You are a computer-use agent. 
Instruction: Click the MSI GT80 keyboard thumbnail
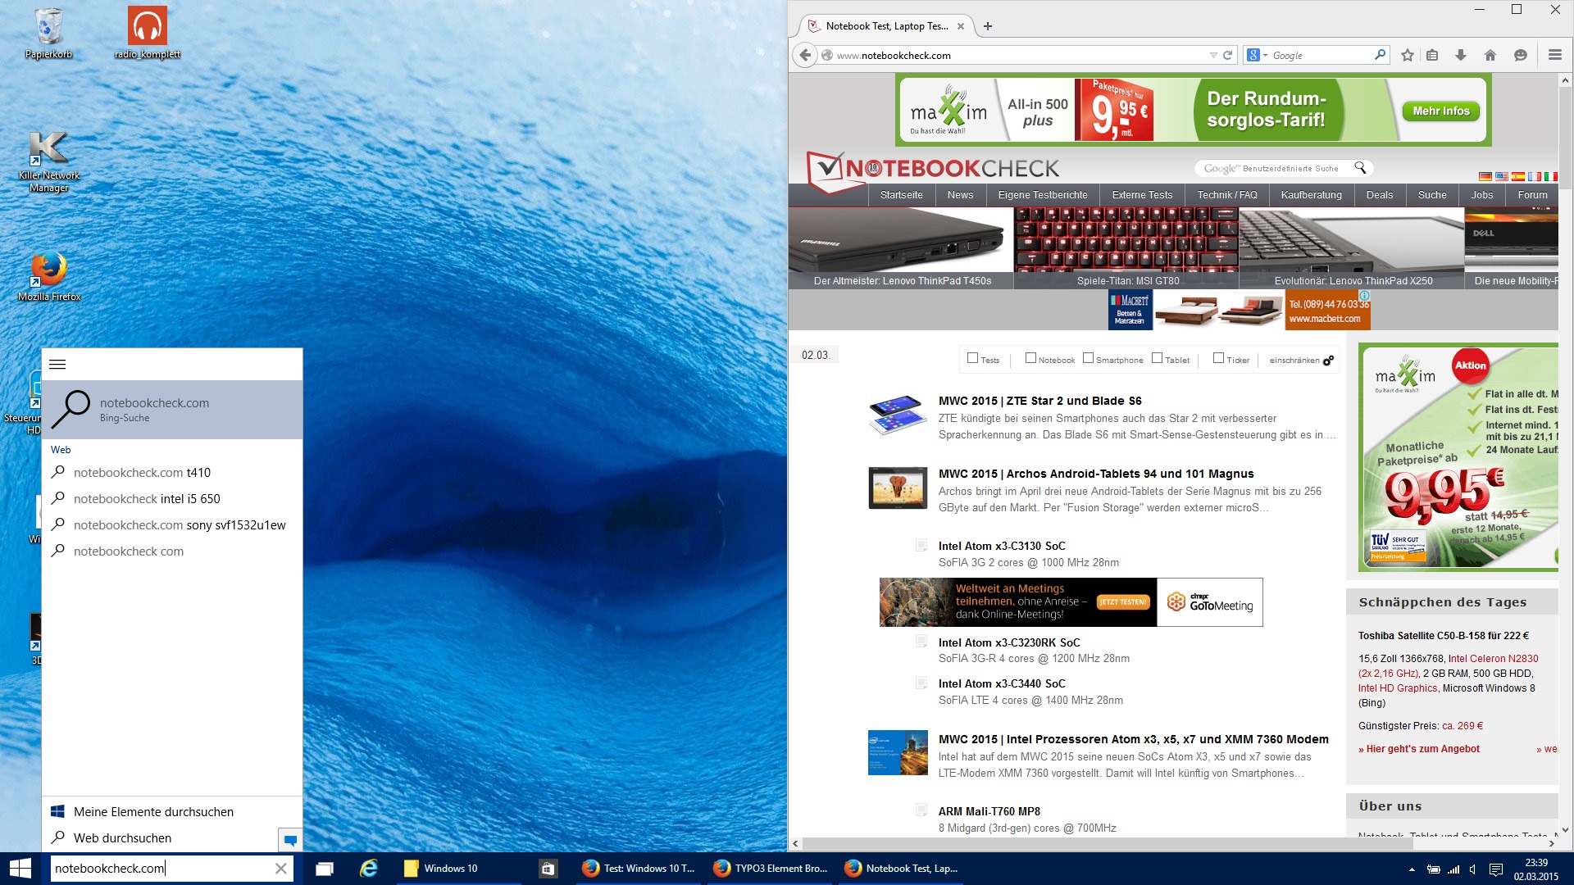pyautogui.click(x=1126, y=247)
